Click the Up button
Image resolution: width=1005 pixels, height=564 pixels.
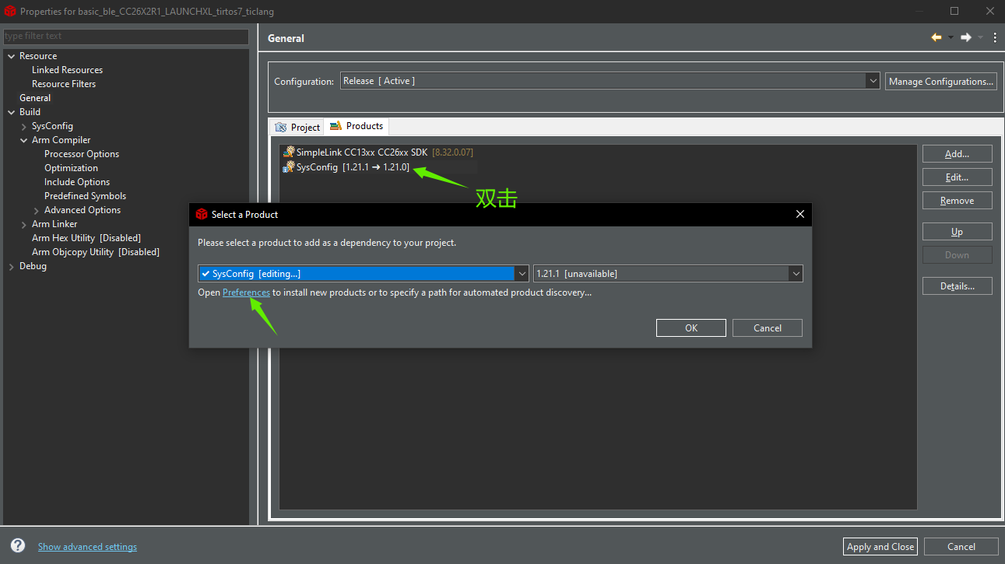(x=957, y=231)
